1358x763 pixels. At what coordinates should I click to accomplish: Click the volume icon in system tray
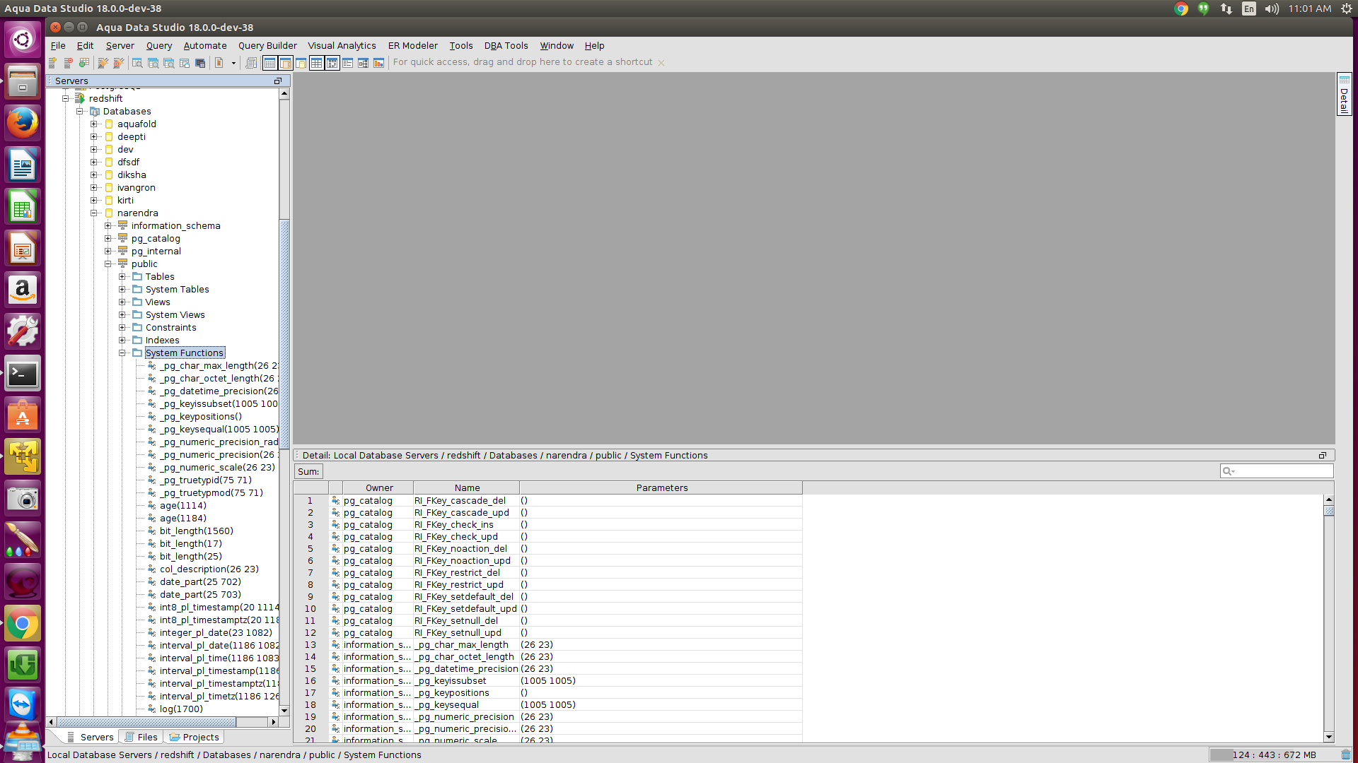point(1272,8)
